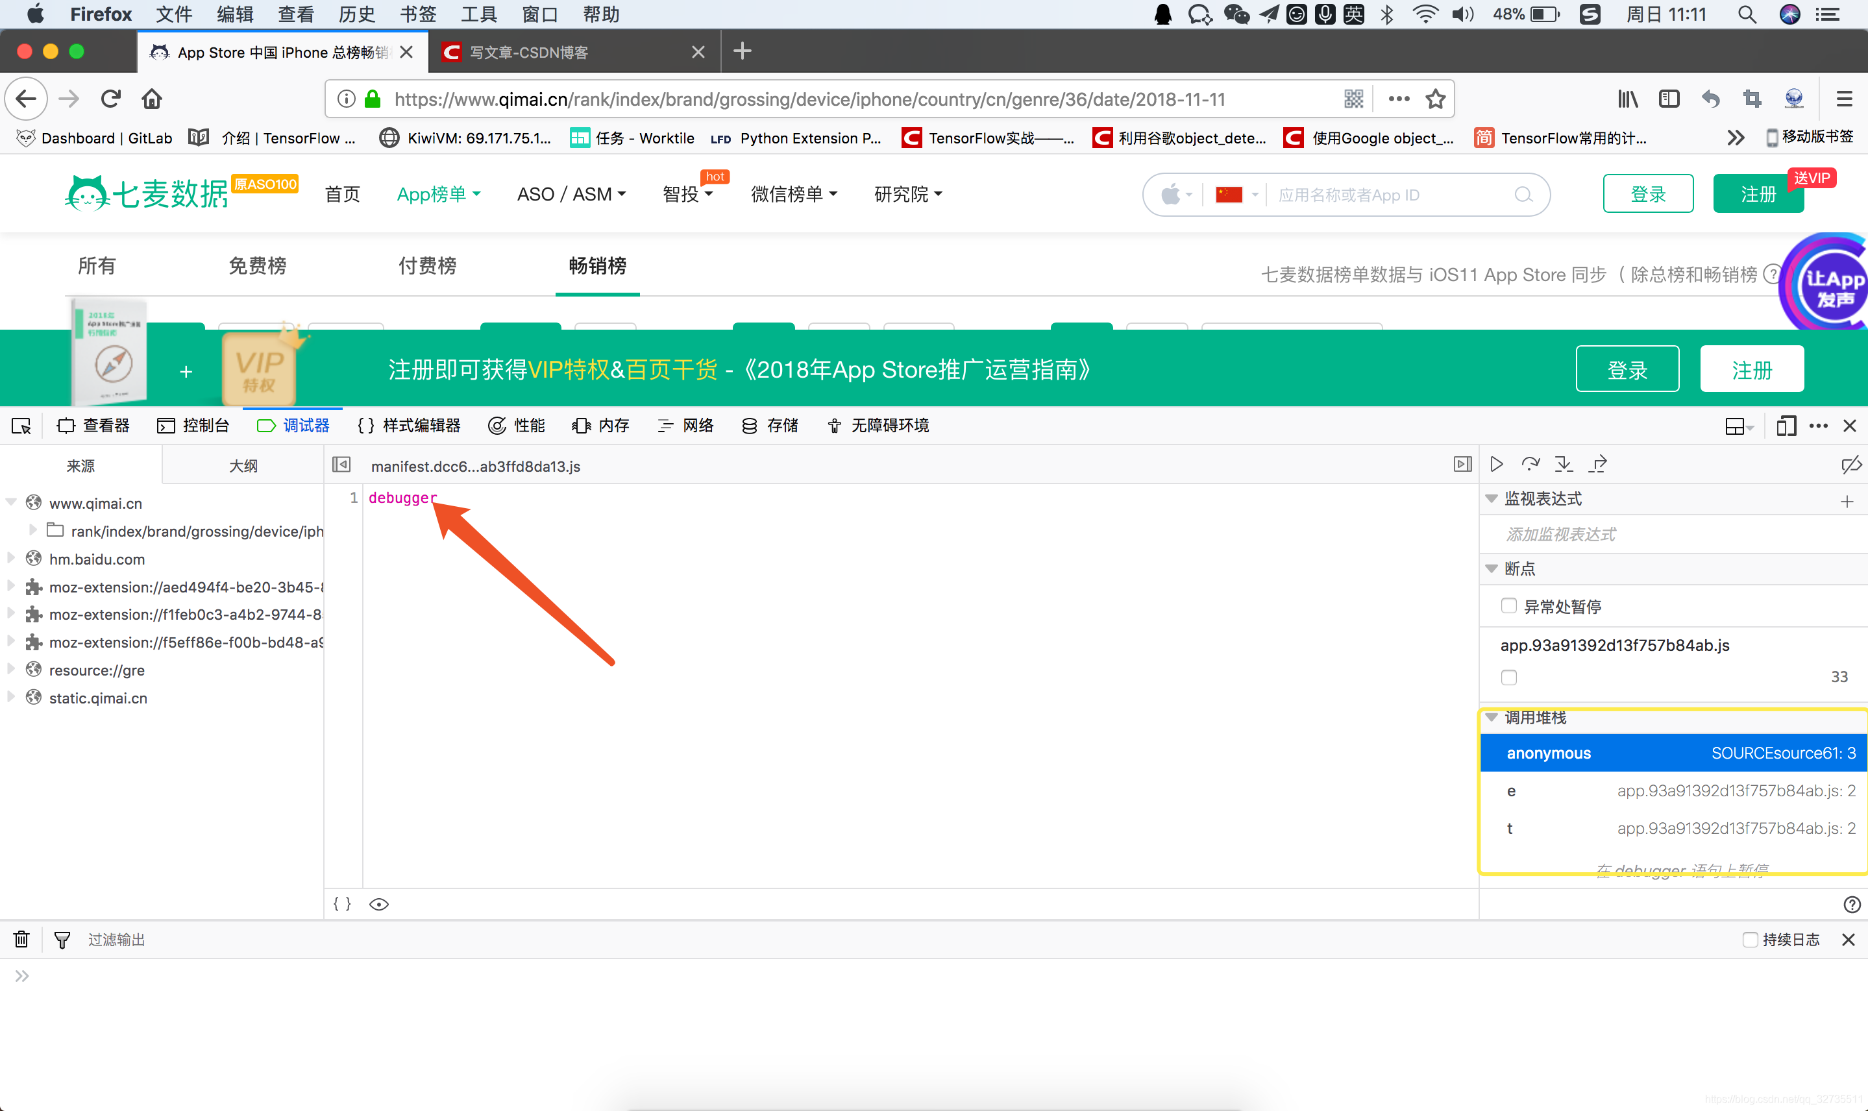Image resolution: width=1868 pixels, height=1111 pixels.
Task: Collapse the sources pane toggle
Action: 341,465
